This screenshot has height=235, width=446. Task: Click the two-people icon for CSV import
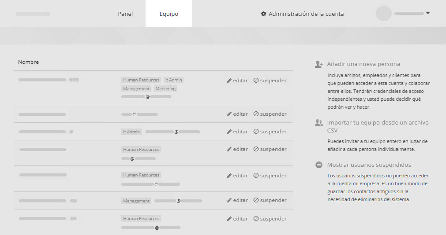pyautogui.click(x=319, y=123)
